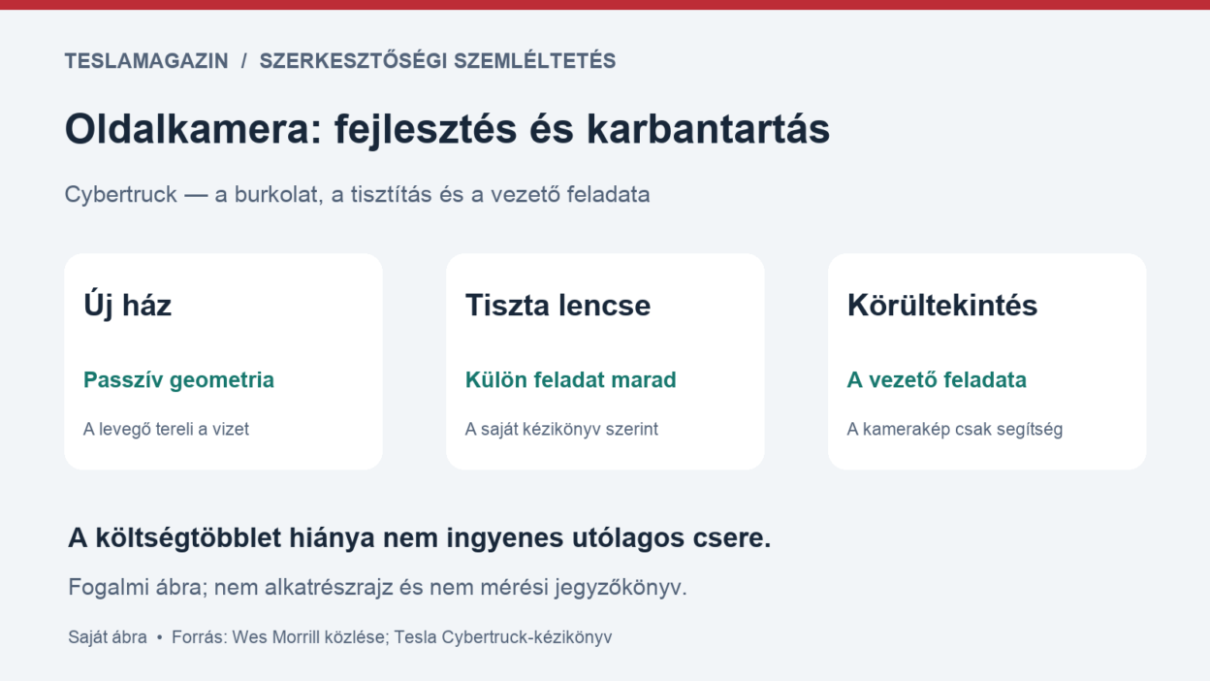Click the Körültekintés card title
Image resolution: width=1210 pixels, height=681 pixels.
(x=941, y=306)
